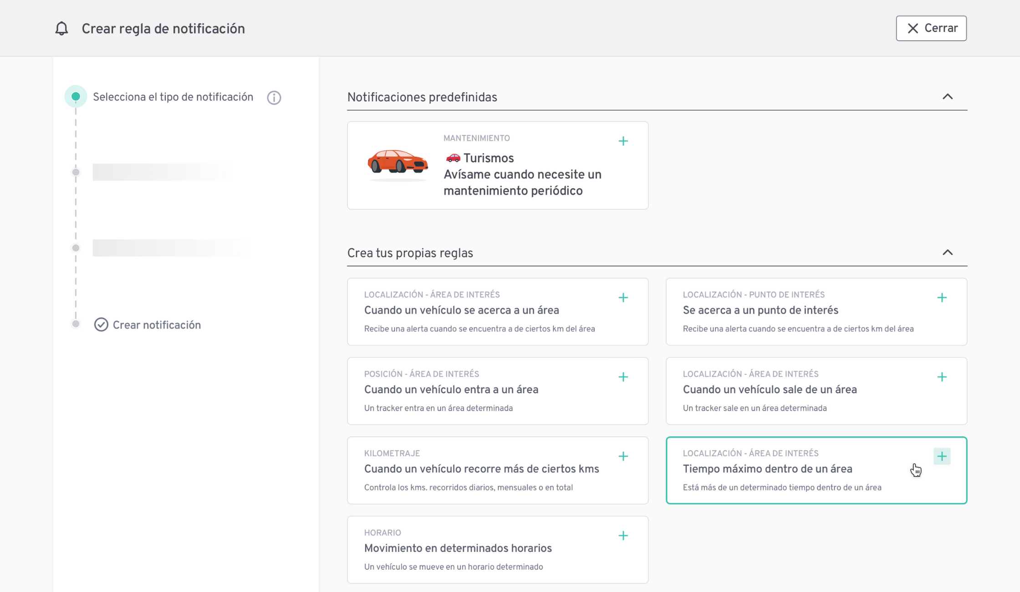Viewport: 1020px width, 592px height.
Task: Add the Turismos maintenance notification with plus
Action: 623,141
